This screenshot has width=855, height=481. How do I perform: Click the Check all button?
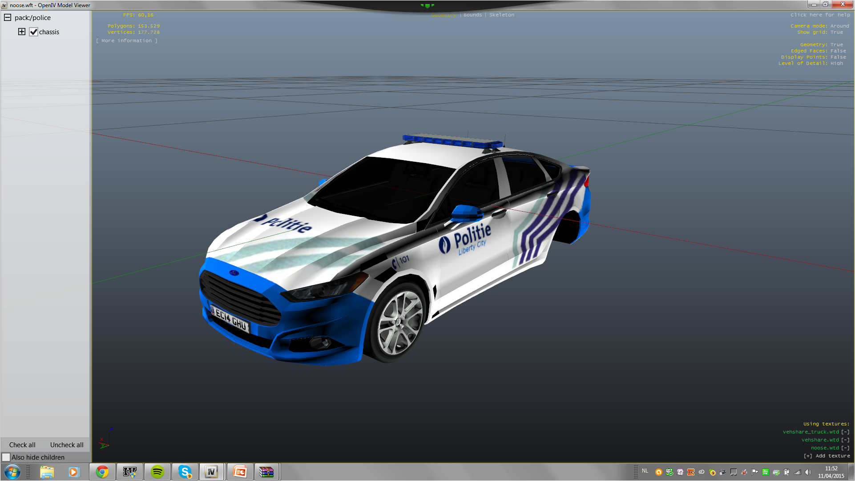(22, 445)
